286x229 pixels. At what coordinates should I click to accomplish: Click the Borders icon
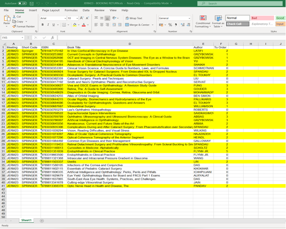click(x=64, y=25)
